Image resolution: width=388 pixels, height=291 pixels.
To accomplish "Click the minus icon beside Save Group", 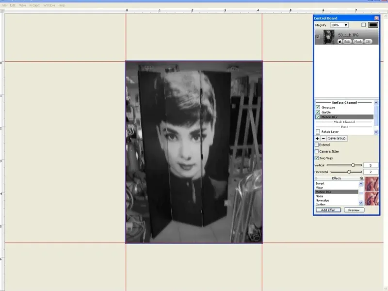I will click(323, 139).
